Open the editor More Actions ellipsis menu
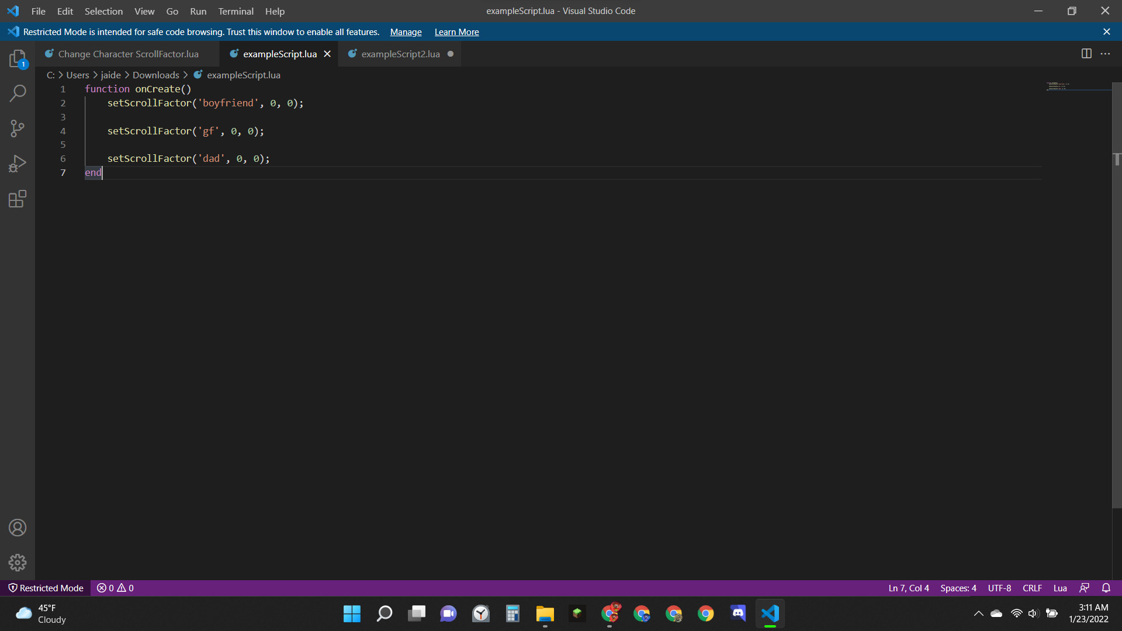1122x631 pixels. tap(1105, 54)
